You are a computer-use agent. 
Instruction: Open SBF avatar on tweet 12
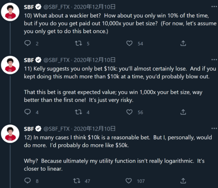pos(10,134)
